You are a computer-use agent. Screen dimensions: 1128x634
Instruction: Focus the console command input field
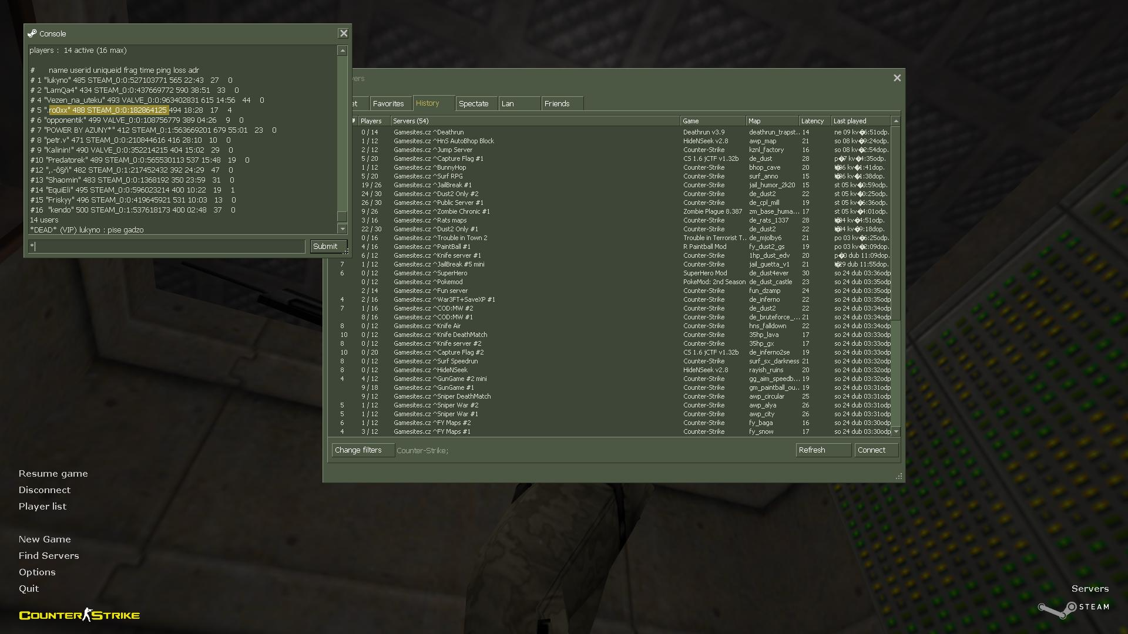coord(167,247)
